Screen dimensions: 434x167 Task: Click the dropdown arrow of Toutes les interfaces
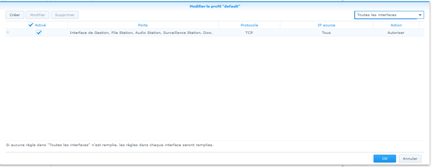420,15
